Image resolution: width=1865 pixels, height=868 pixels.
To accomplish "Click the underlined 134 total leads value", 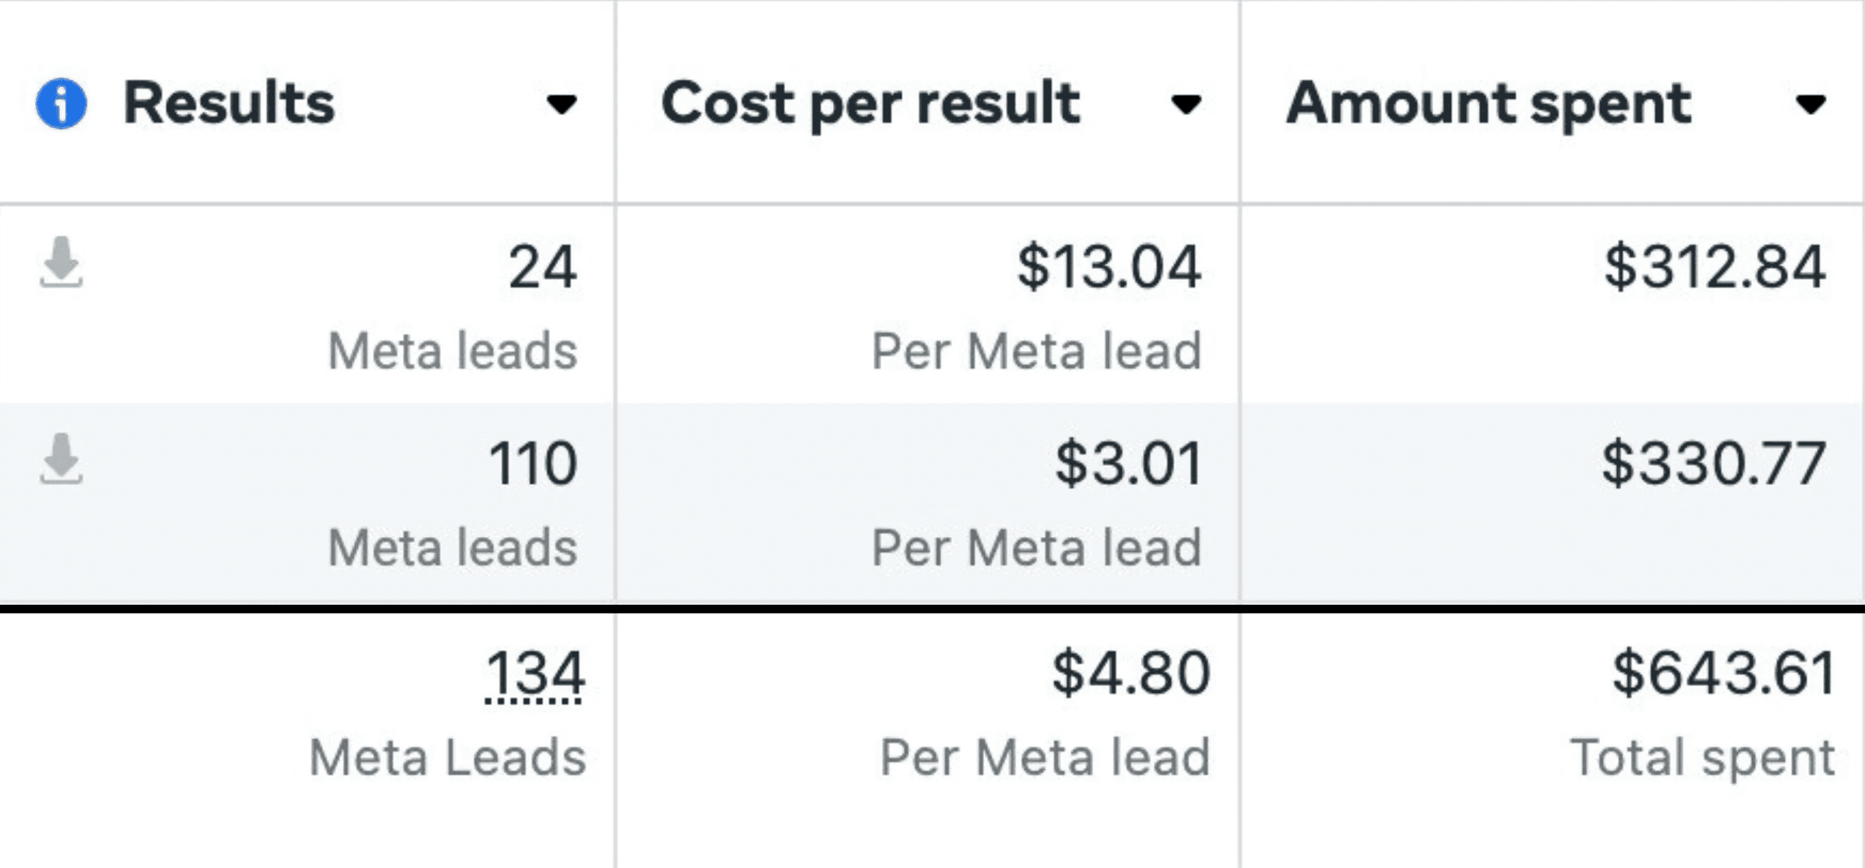I will pyautogui.click(x=535, y=675).
